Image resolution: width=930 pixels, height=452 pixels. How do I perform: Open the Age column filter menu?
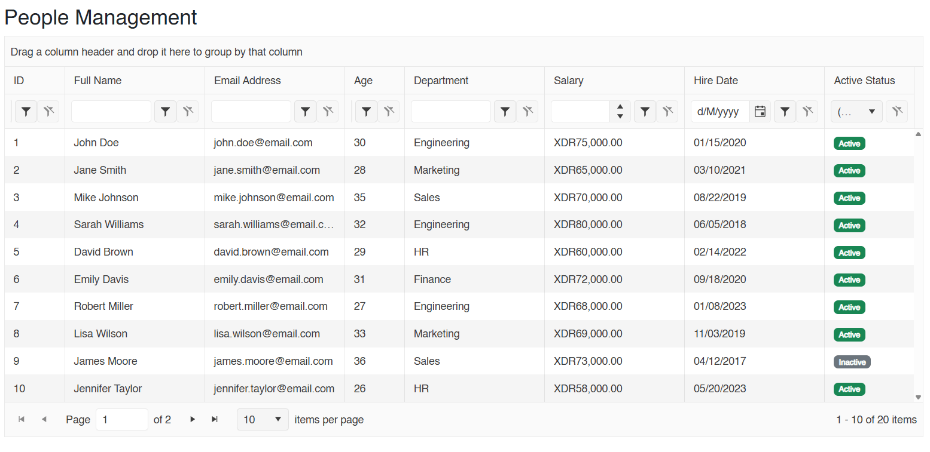[366, 111]
